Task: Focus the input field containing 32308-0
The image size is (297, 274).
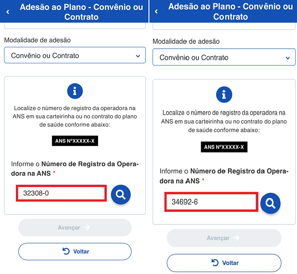Action: pyautogui.click(x=61, y=193)
